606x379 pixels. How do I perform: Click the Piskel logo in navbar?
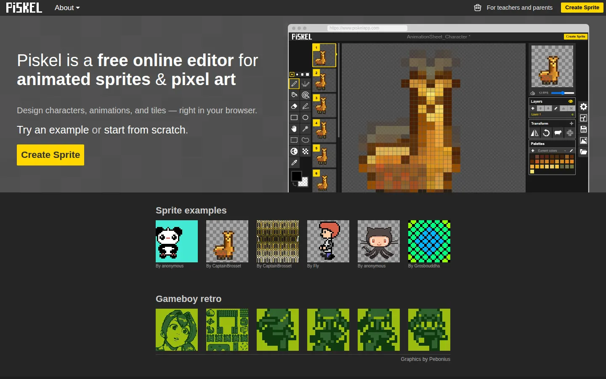(x=24, y=8)
